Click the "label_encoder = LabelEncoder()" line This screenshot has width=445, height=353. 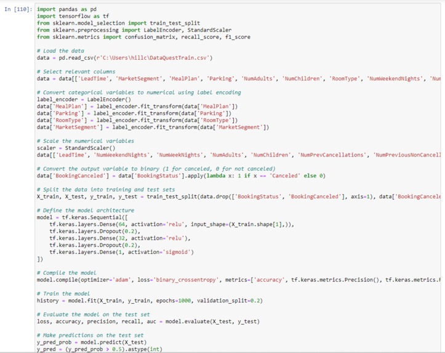point(84,99)
